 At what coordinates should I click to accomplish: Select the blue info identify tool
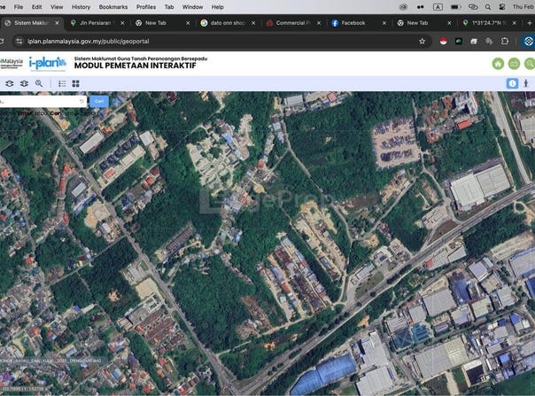(x=512, y=83)
